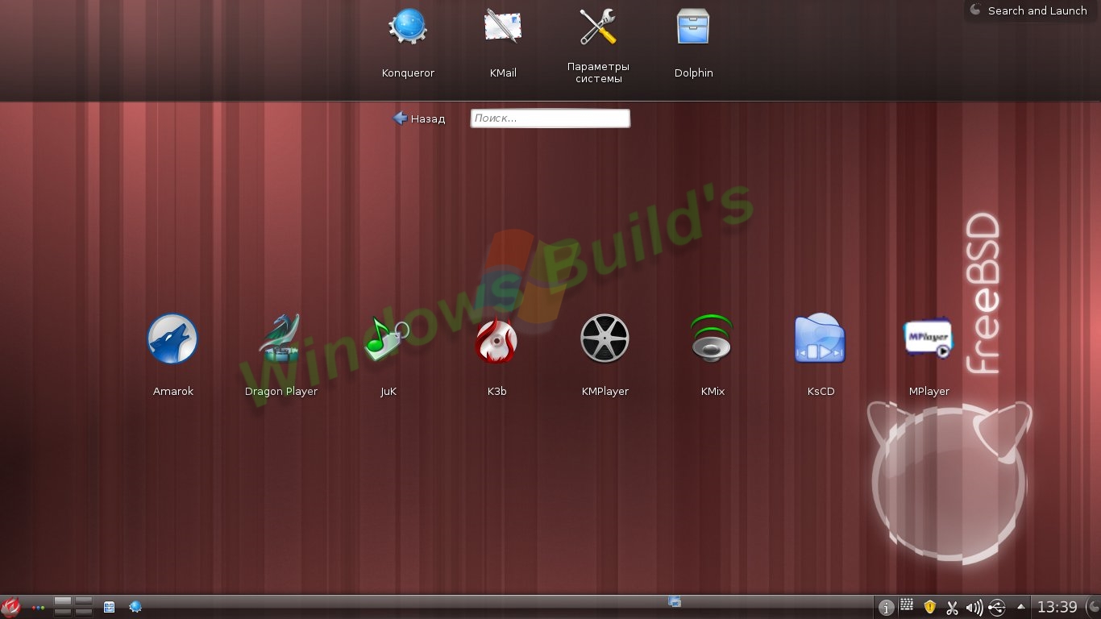Image resolution: width=1101 pixels, height=619 pixels.
Task: Start the Dragon Player application
Action: 280,339
